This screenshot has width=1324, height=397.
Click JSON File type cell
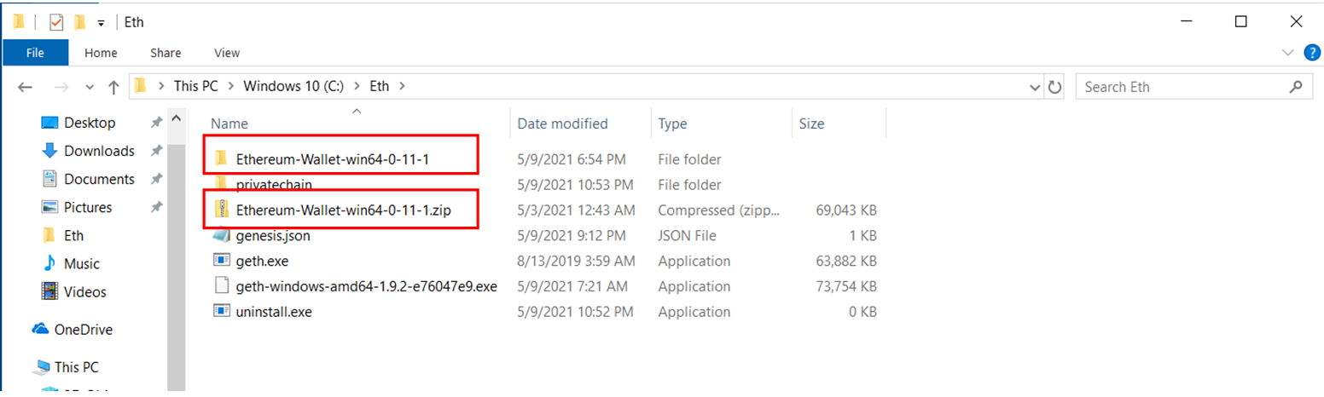[x=687, y=235]
